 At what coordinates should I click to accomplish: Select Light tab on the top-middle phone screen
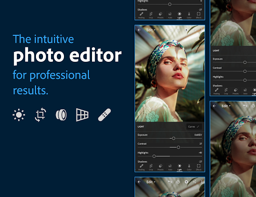point(179,15)
